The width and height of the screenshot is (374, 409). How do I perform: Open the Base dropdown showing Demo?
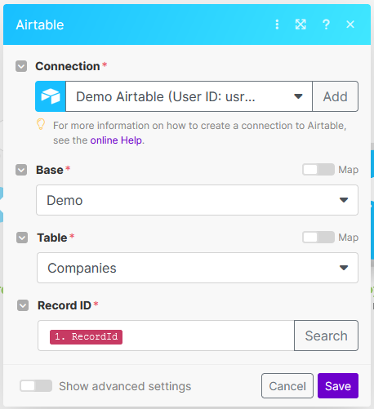click(197, 200)
